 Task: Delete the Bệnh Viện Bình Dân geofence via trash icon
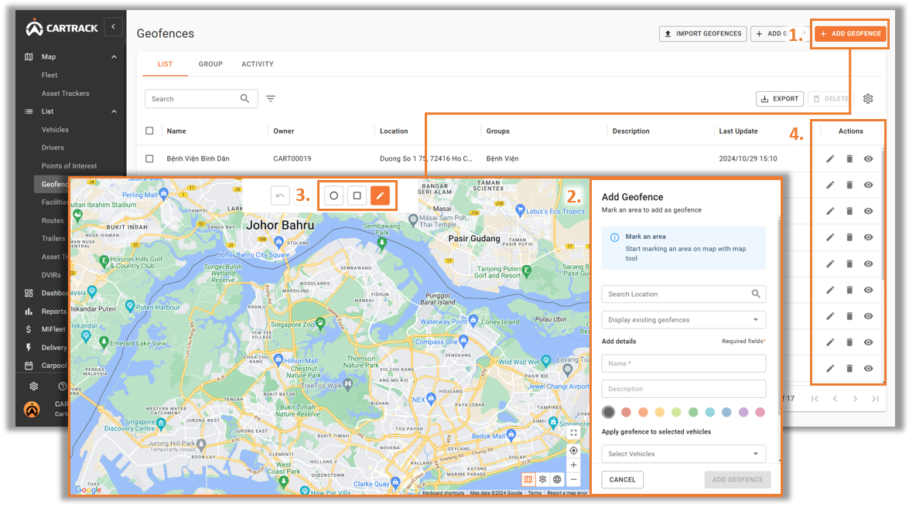coord(849,158)
